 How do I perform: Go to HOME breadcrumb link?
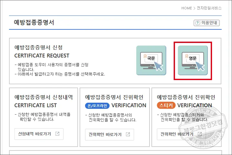(187, 8)
